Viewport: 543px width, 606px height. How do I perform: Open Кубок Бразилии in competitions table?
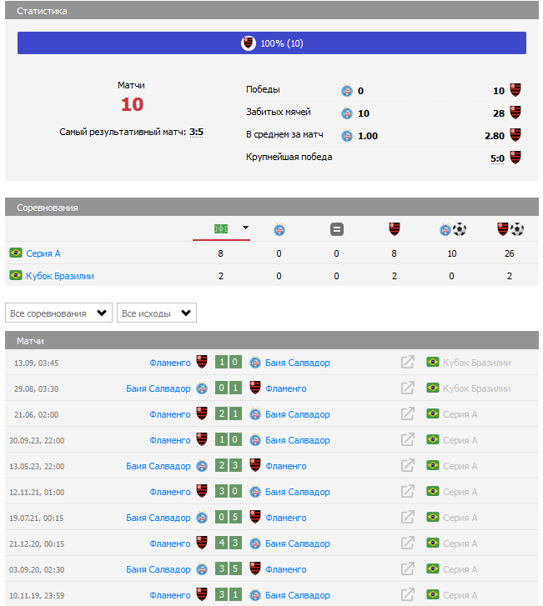point(59,276)
